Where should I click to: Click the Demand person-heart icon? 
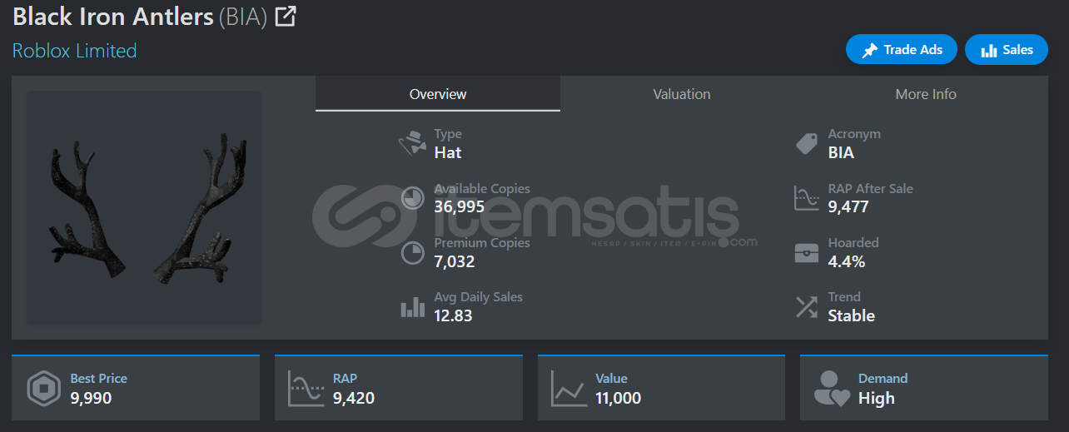(x=831, y=389)
